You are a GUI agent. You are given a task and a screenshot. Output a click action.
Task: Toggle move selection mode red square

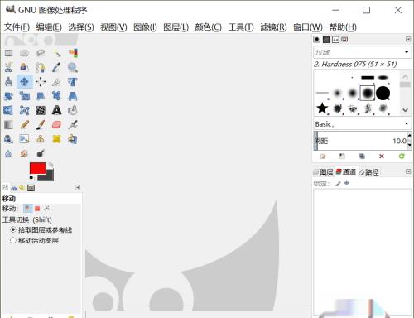[37, 209]
